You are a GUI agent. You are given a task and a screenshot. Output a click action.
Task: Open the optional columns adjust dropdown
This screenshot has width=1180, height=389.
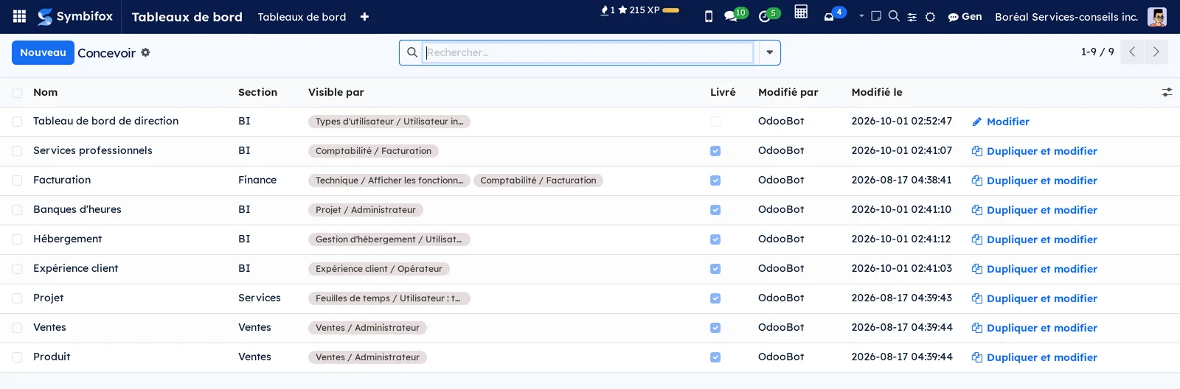point(1167,92)
